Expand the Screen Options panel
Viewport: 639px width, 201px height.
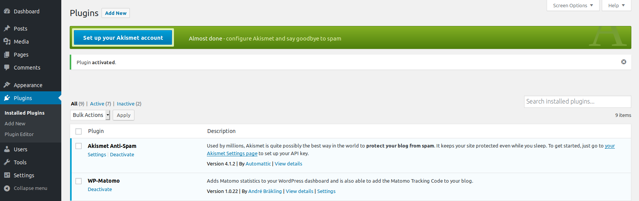(x=573, y=5)
